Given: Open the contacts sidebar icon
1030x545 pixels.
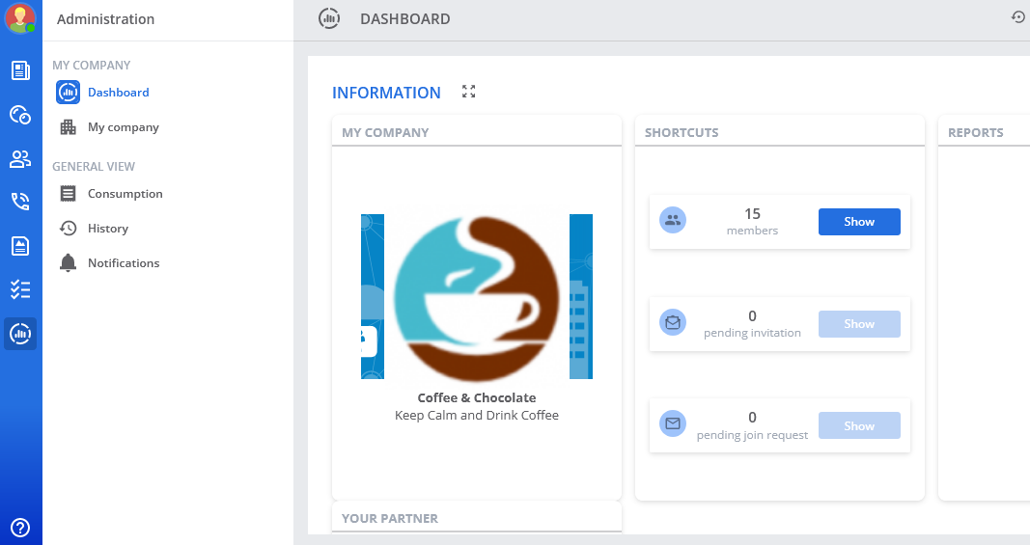Looking at the screenshot, I should [x=20, y=158].
